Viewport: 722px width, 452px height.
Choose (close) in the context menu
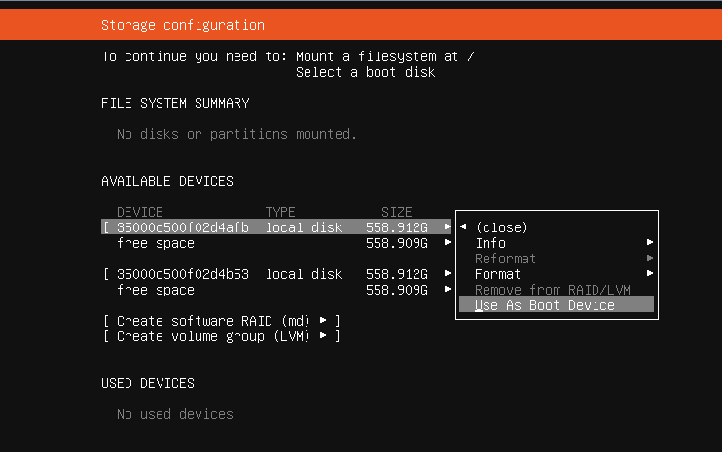[501, 227]
